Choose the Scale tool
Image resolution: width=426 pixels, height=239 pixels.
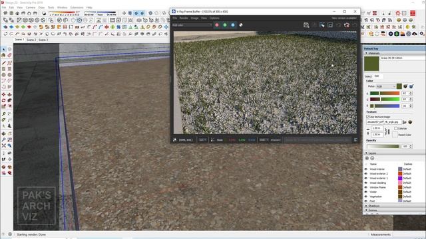pyautogui.click(x=3, y=106)
